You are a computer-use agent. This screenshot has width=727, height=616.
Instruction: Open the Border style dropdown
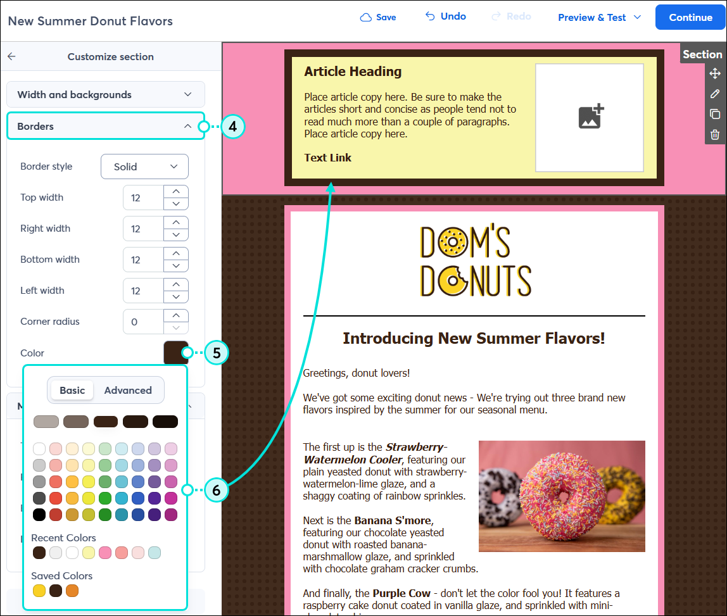tap(144, 167)
